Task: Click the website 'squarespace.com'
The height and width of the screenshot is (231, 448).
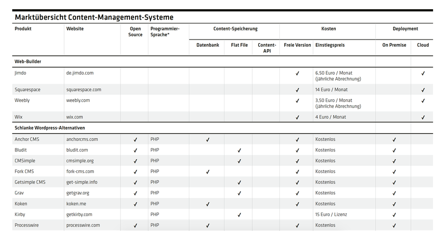Action: click(84, 90)
